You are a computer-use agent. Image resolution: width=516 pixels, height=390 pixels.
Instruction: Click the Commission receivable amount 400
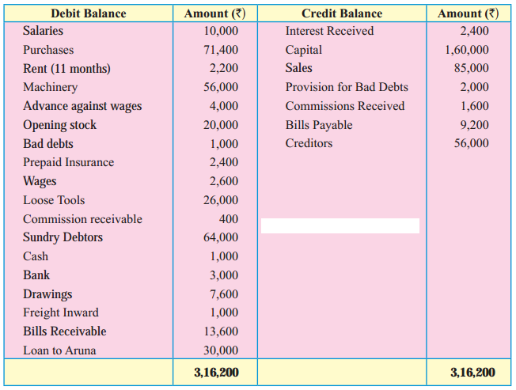pyautogui.click(x=229, y=219)
